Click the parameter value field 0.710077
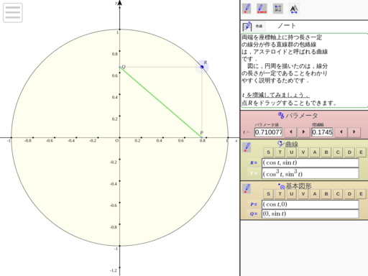The image size is (368, 276). (268, 132)
